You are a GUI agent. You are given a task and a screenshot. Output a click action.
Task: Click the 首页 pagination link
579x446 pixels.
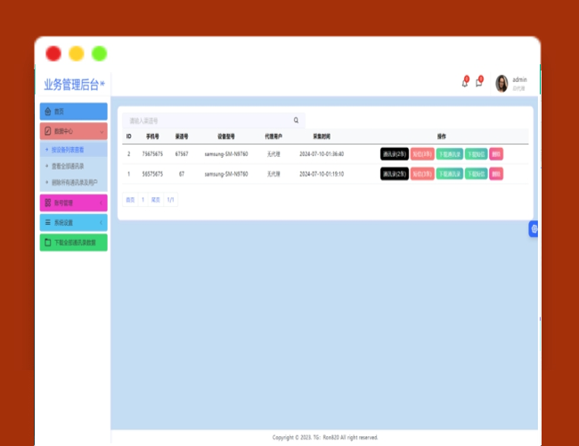coord(130,200)
